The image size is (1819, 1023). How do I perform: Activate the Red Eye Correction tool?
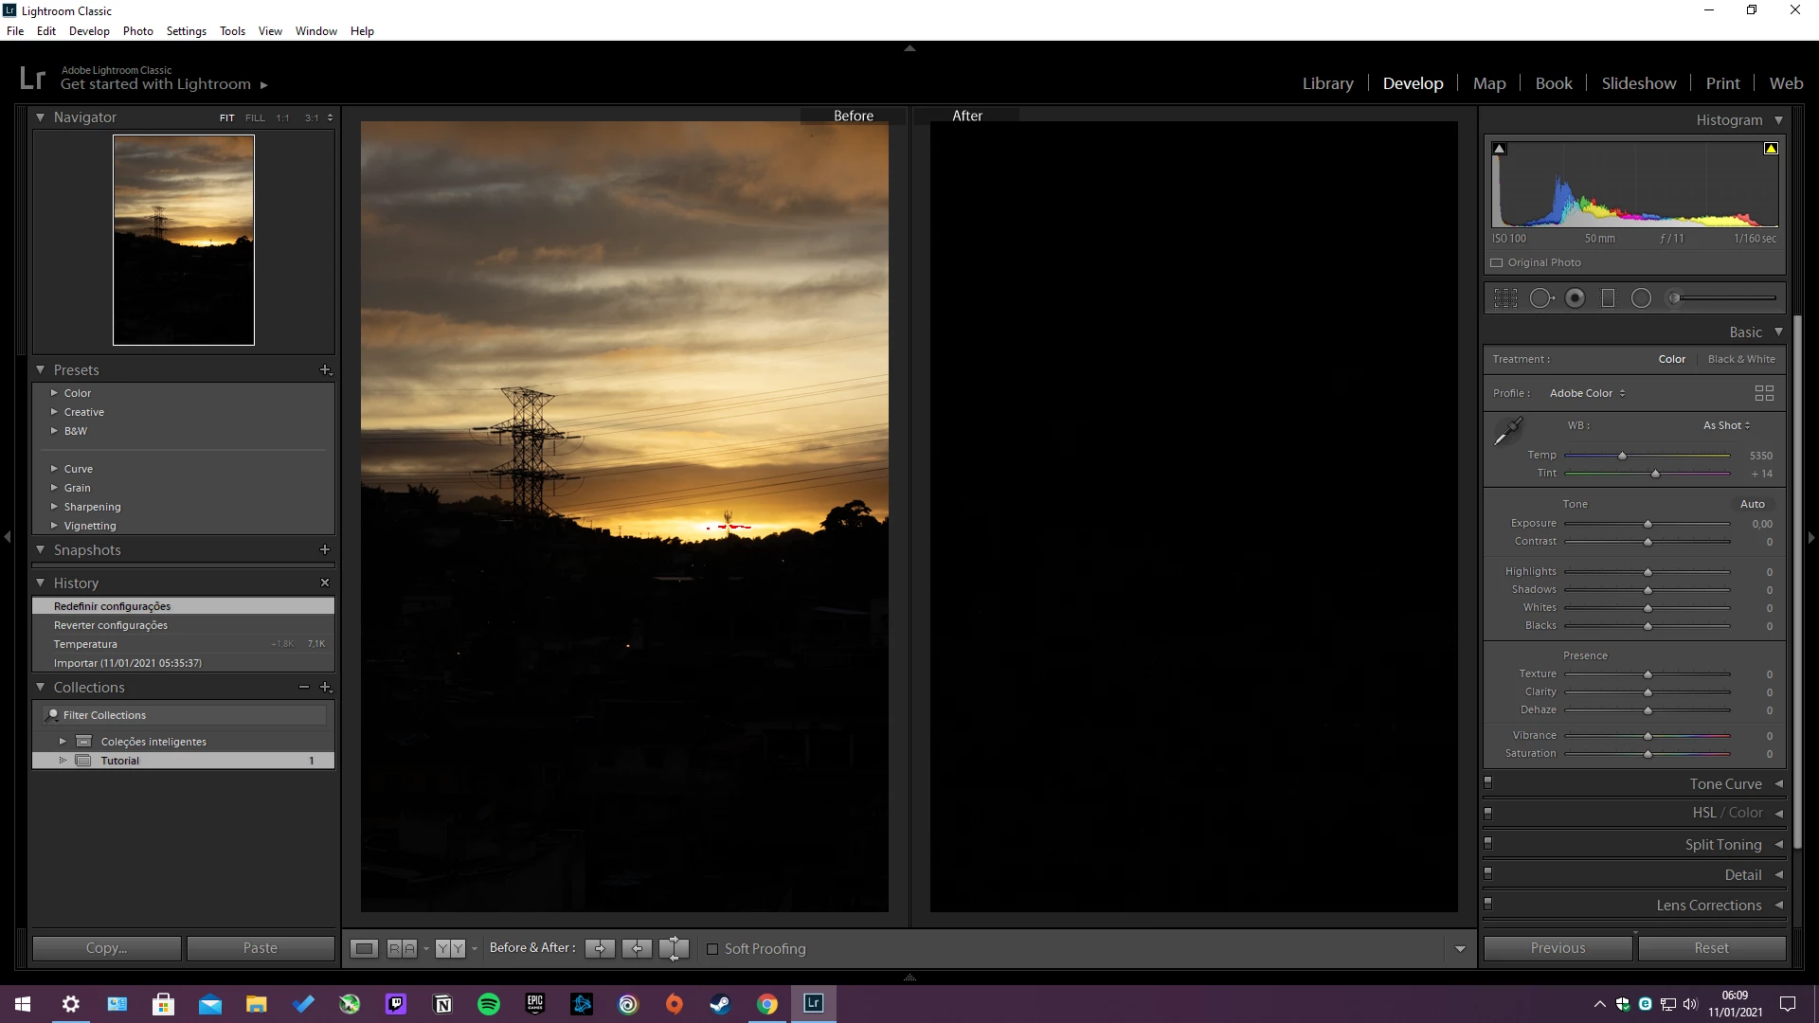[1575, 298]
